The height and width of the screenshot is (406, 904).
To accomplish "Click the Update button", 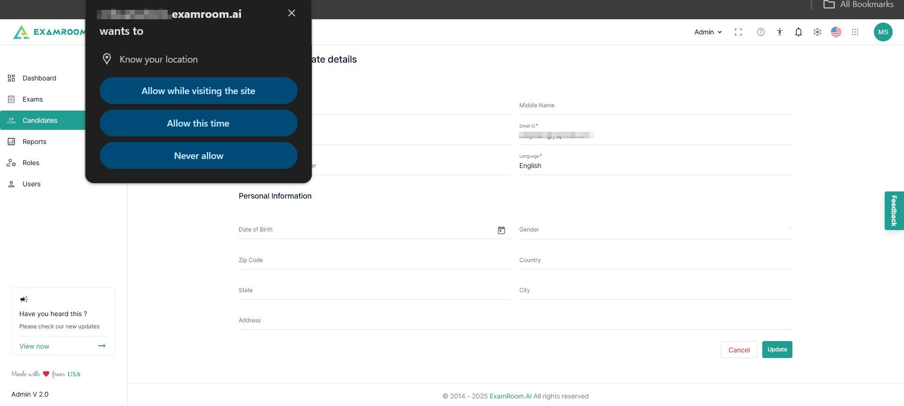I will tap(777, 350).
